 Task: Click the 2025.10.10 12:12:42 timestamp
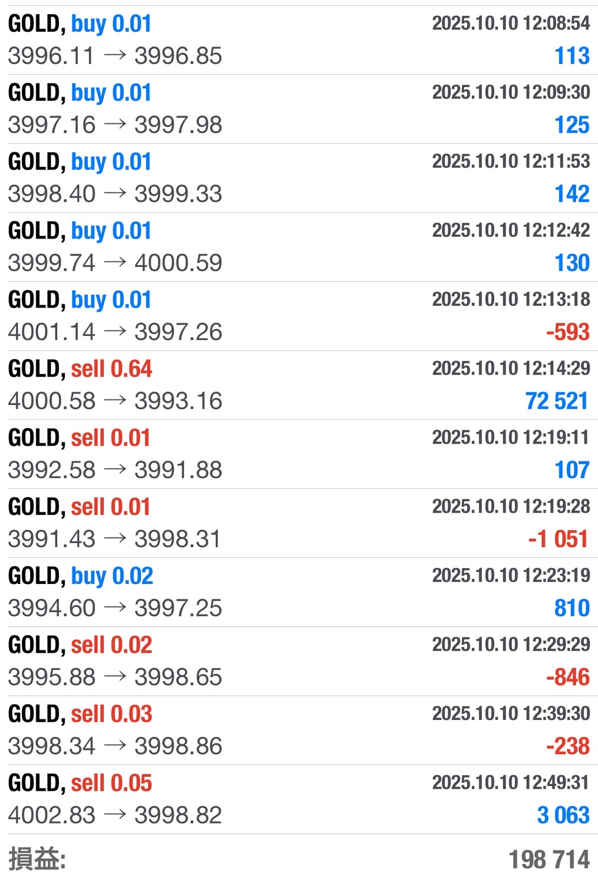click(x=511, y=230)
